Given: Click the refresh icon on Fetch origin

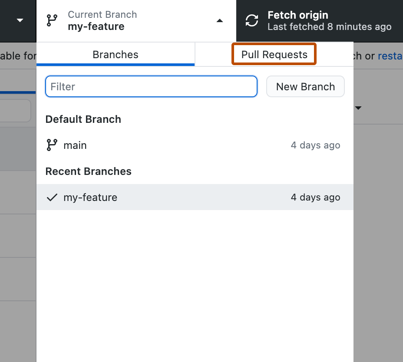Looking at the screenshot, I should (x=251, y=20).
